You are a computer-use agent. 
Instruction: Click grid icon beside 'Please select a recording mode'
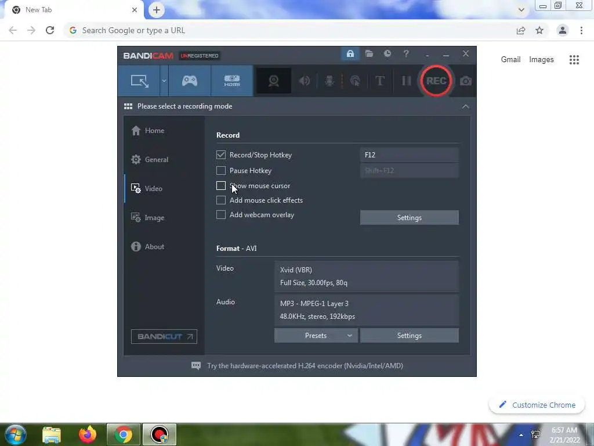pos(128,106)
